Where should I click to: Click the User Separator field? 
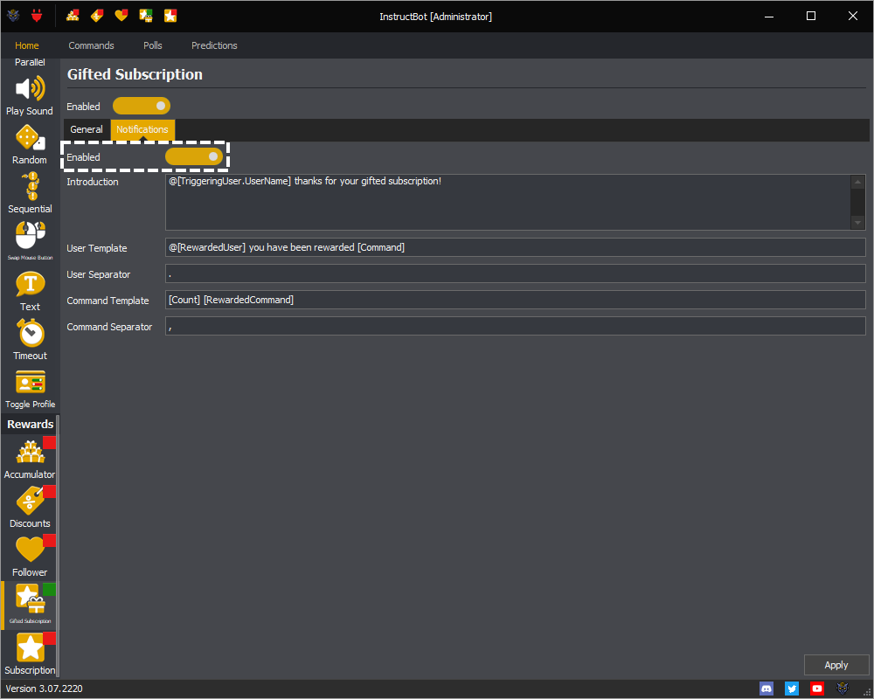coord(515,273)
